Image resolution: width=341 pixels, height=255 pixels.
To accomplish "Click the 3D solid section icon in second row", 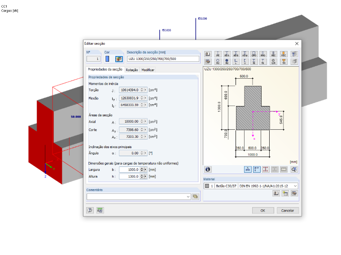I will coord(294,62).
